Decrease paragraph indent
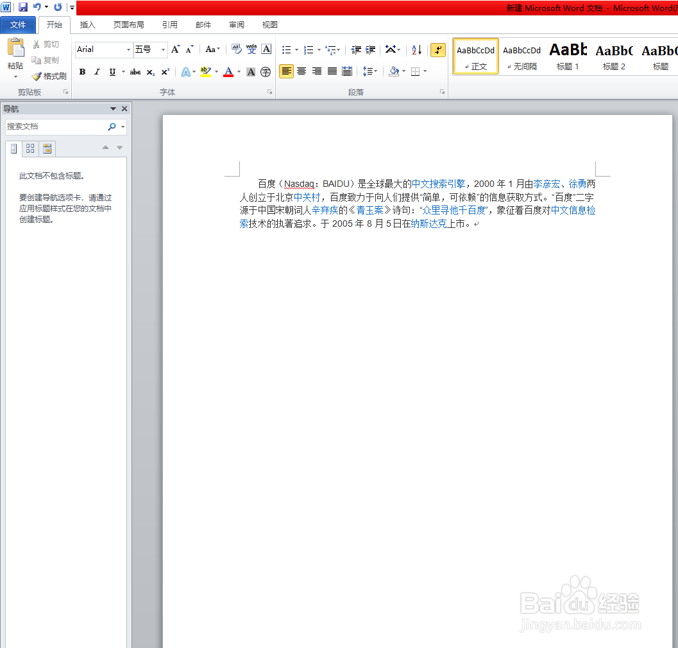Image resolution: width=678 pixels, height=648 pixels. [x=356, y=50]
